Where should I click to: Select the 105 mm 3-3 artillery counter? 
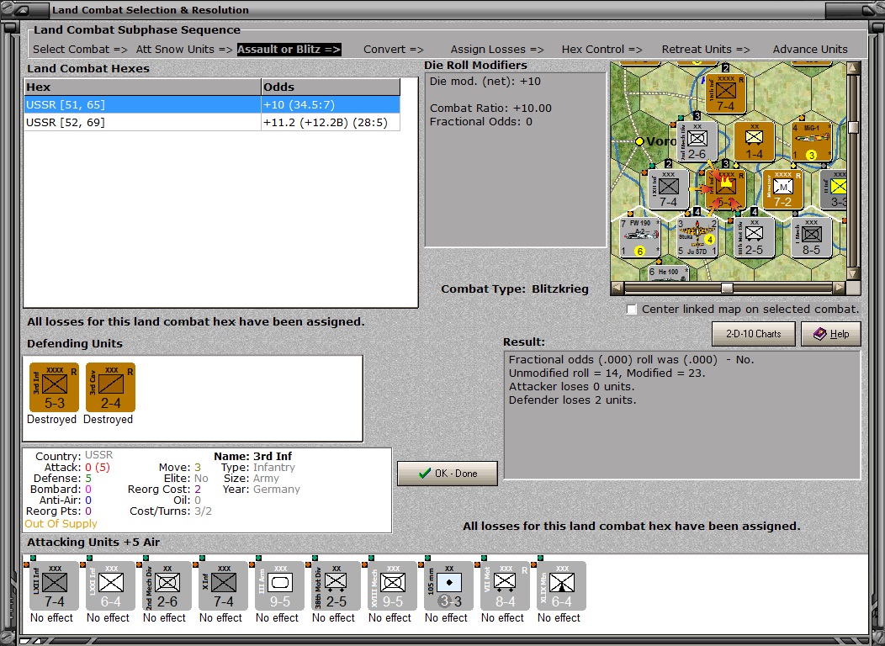[448, 585]
